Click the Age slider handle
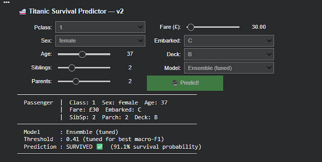The image size is (322, 162). pyautogui.click(x=82, y=54)
